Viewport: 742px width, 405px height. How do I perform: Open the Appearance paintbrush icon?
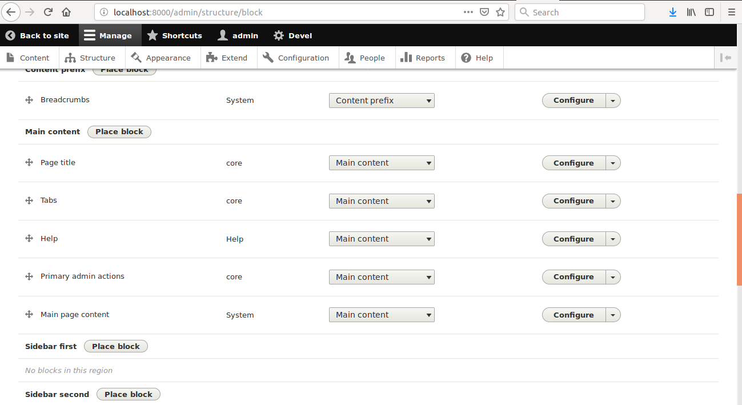click(x=135, y=57)
